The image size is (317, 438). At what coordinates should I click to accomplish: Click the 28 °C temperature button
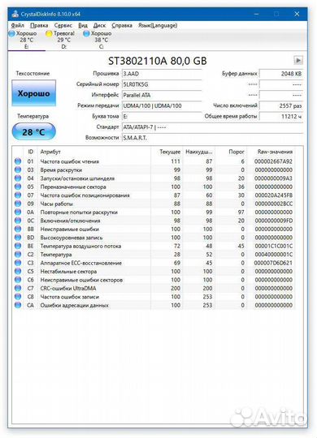[33, 131]
